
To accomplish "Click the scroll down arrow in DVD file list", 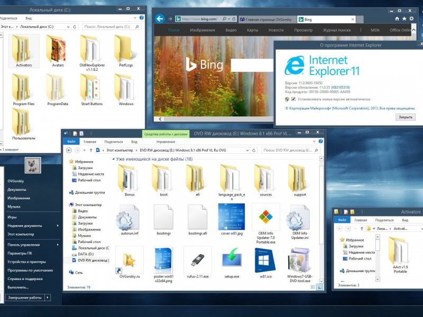I will [321, 282].
